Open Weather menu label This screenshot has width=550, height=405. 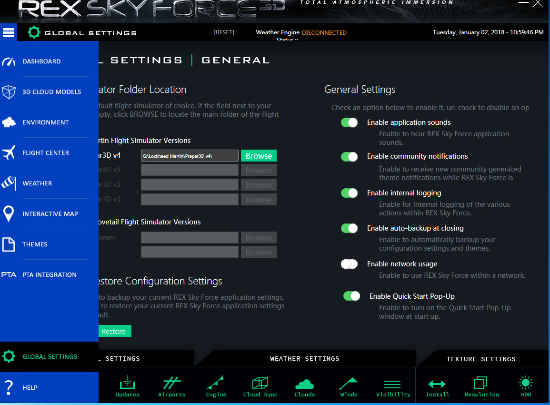click(37, 183)
